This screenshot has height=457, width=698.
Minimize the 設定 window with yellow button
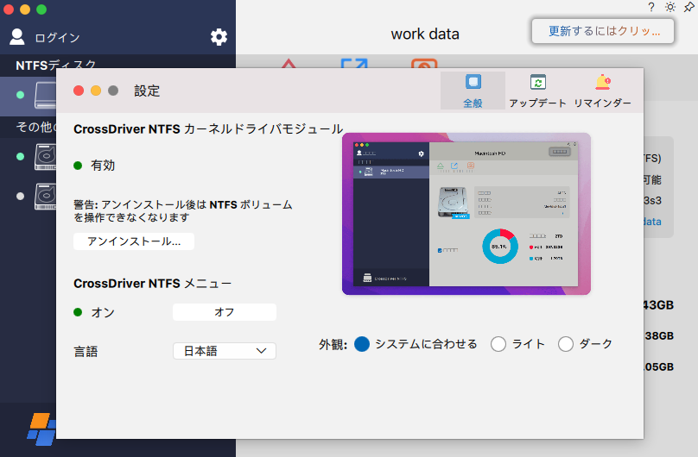[96, 91]
